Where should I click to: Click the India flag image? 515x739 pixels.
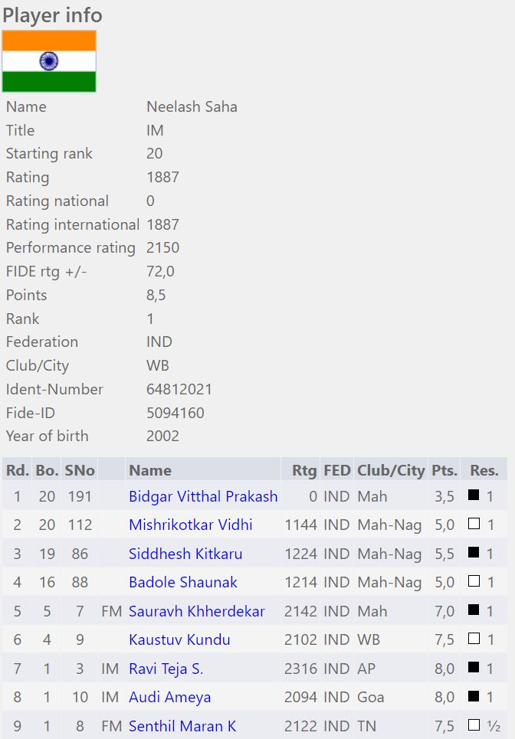coord(49,61)
